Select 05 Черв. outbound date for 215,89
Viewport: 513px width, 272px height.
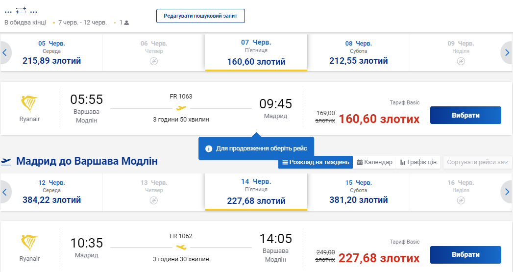(52, 52)
